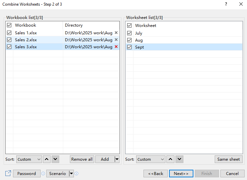
Task: Uncheck the Sales 2.xlsx checkbox
Action: click(9, 40)
